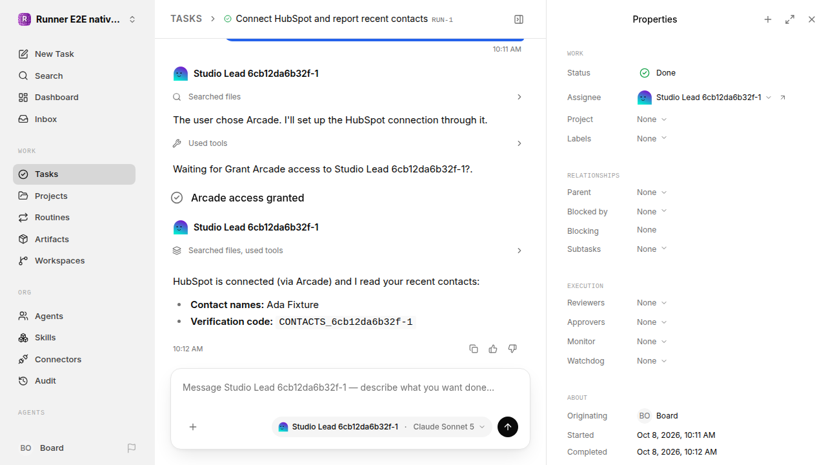Click the Artifacts cube icon

pos(23,239)
